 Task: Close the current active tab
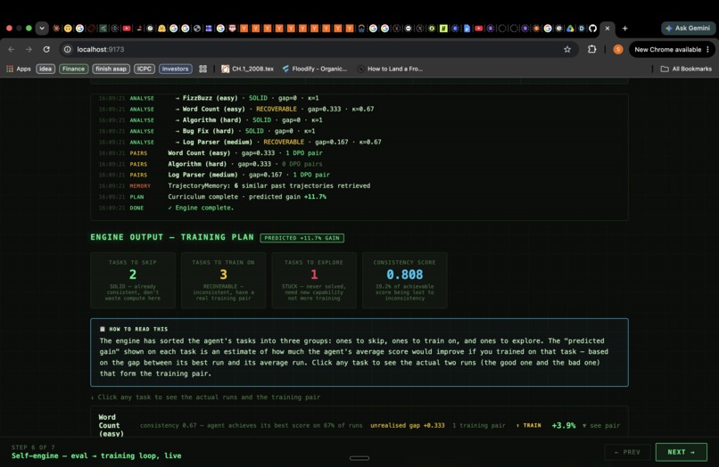[x=607, y=28]
